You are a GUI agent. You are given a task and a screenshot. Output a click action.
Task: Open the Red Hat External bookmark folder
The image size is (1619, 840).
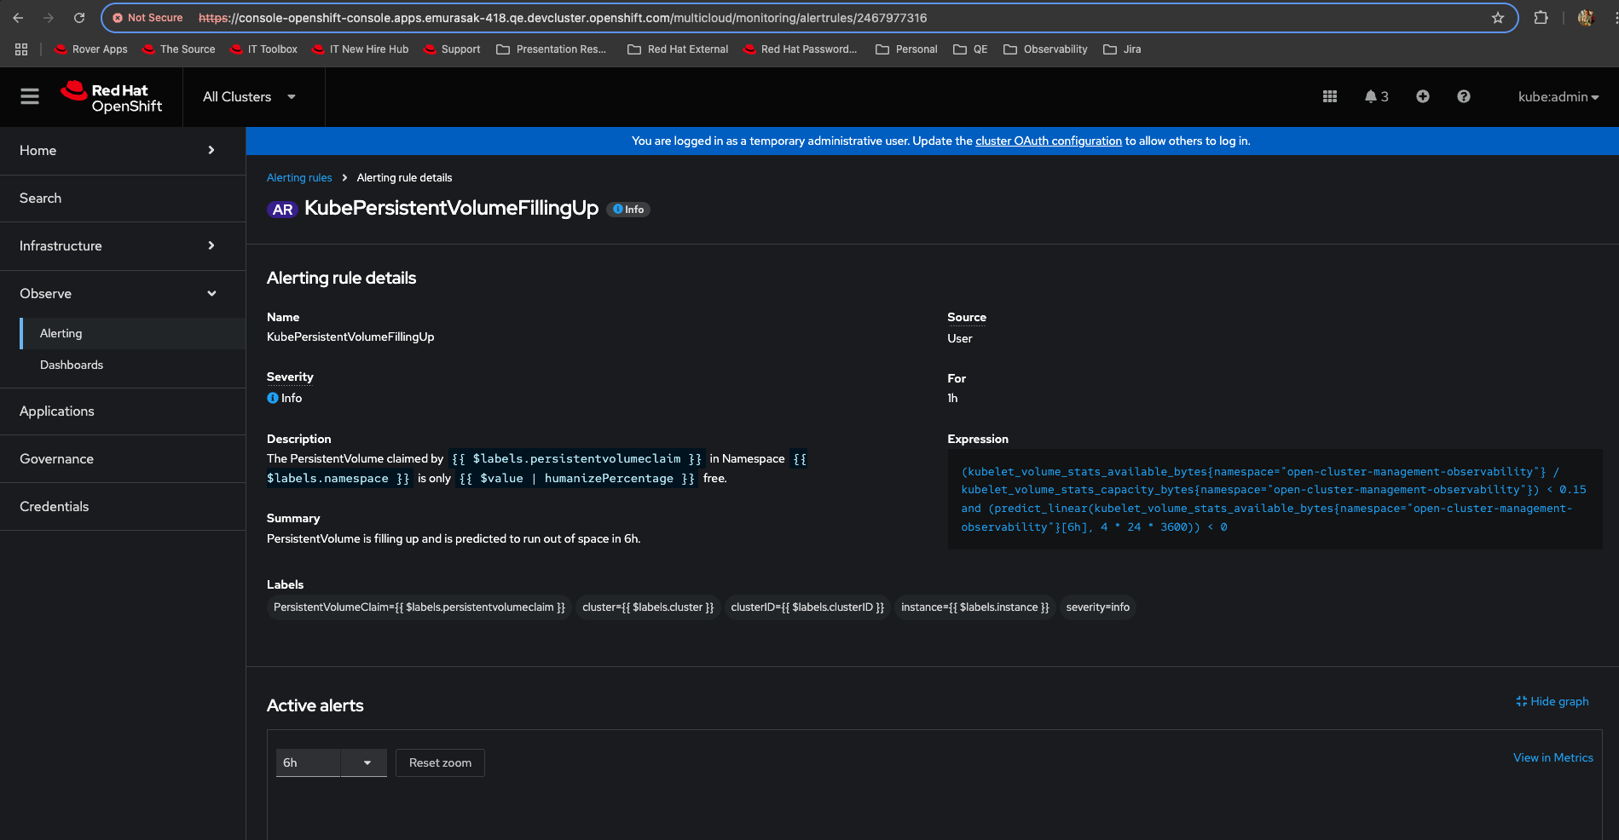point(678,49)
